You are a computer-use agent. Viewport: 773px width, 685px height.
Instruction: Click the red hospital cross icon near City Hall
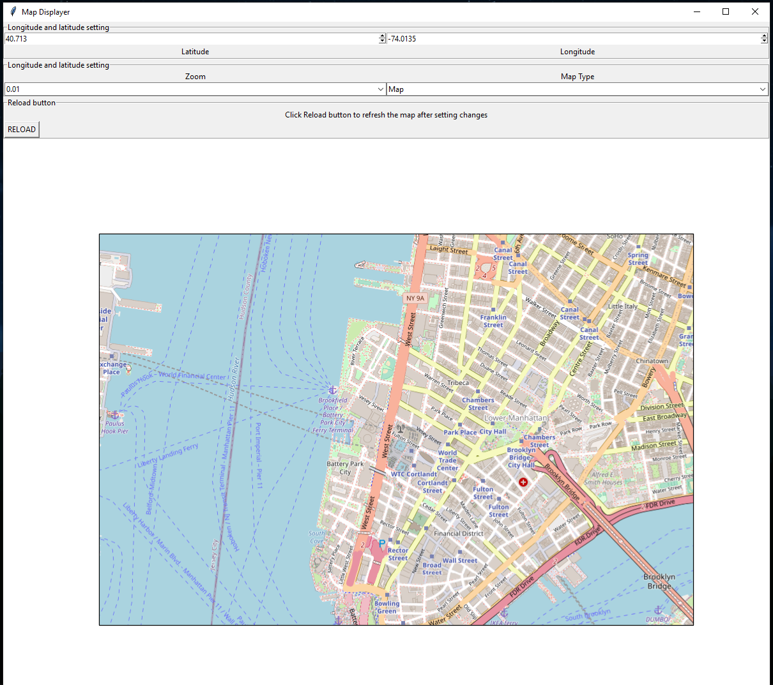point(523,482)
